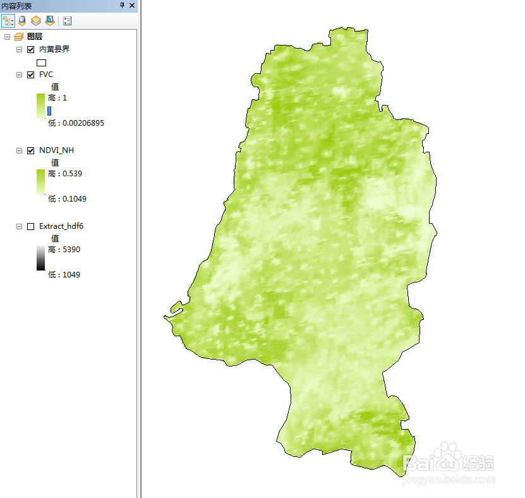Toggle auto-hide pin of contents panel
Screen dimensions: 525x498
(x=122, y=5)
